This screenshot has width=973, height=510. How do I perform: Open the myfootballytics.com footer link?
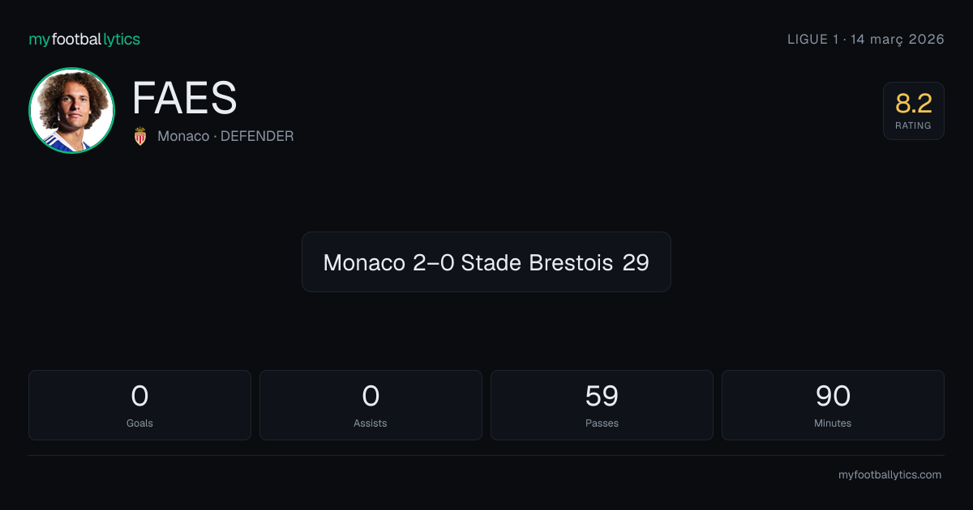pos(889,475)
